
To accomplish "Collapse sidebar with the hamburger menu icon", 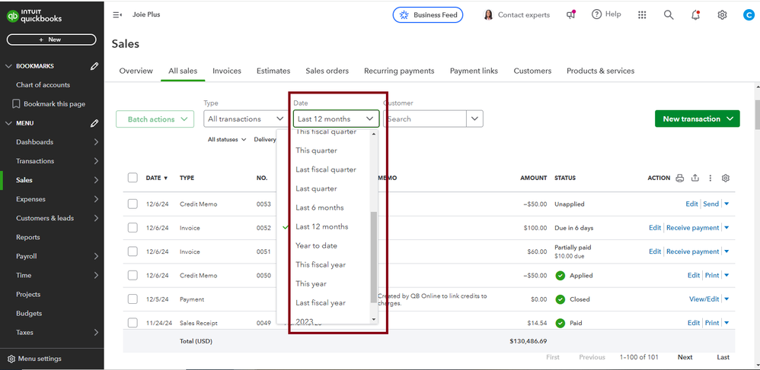I will 117,14.
